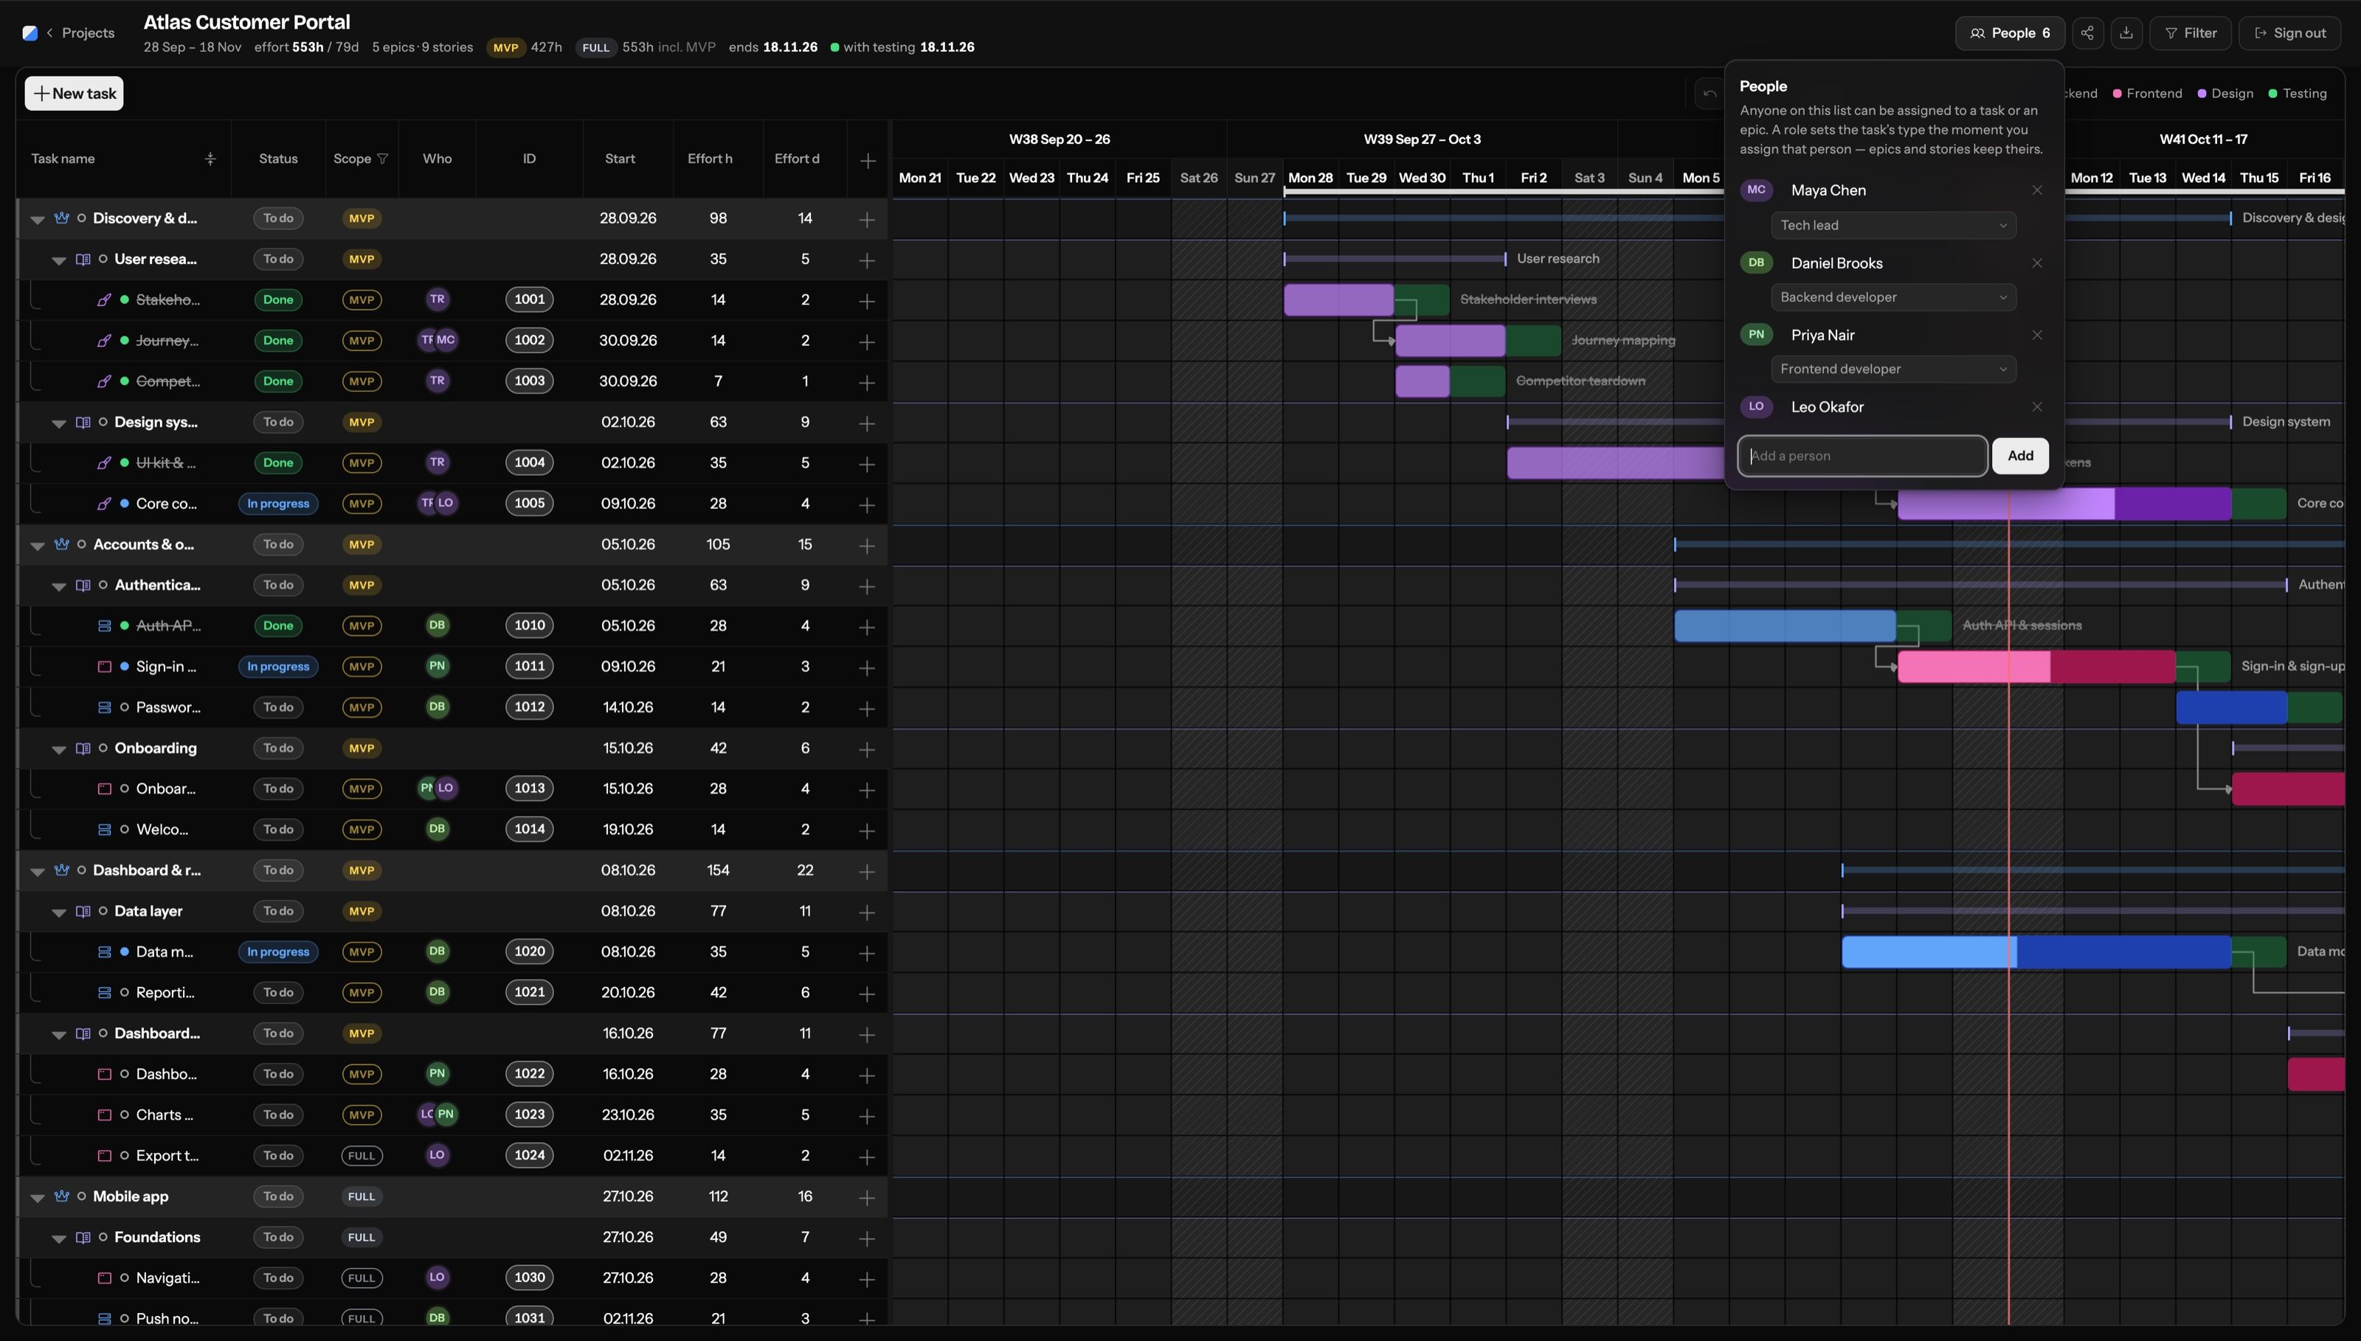2361x1341 pixels.
Task: Toggle status circle of Export t... task
Action: click(x=125, y=1156)
